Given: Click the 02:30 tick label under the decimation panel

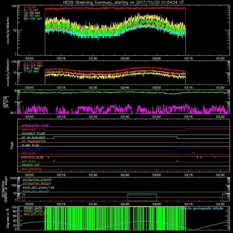Looking at the screenshot, I should [x=93, y=204].
